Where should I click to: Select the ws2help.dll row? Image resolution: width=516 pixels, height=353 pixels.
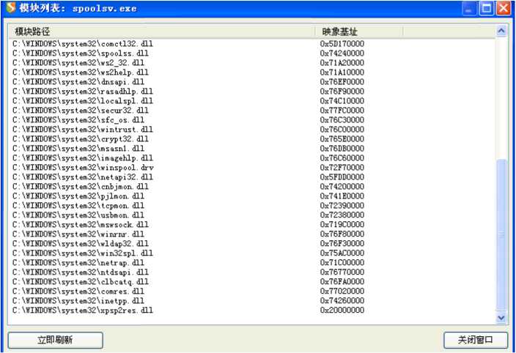[251, 73]
